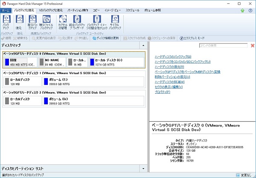Click ハードディスクをCD/DVD/BDにバックアップ link
Image resolution: width=256 pixels, height=178 pixels.
[183, 62]
